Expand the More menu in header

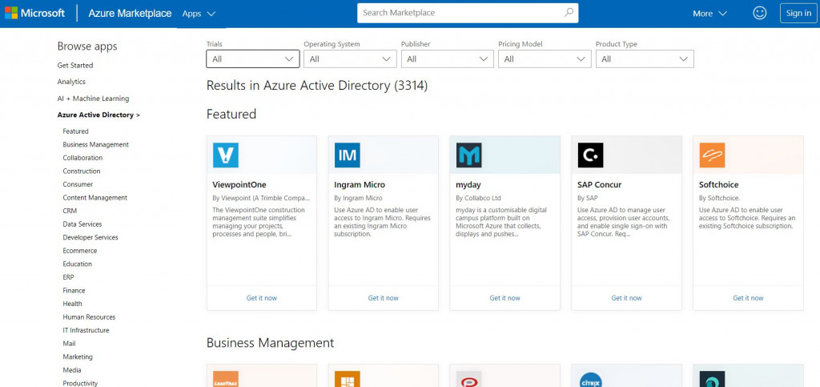(709, 14)
